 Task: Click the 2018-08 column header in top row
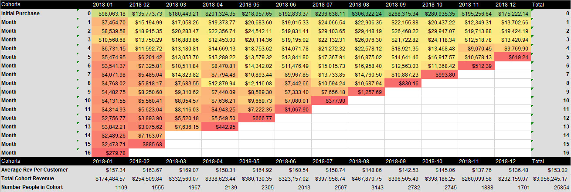coord(359,4)
